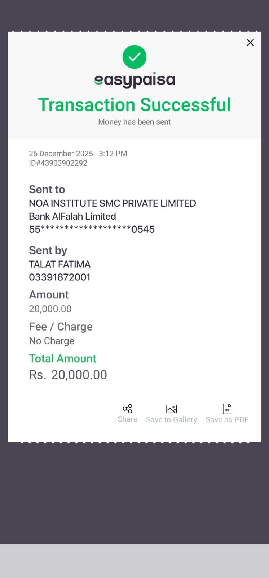Tap the Save as PDF document icon
269x578 pixels.
[227, 409]
